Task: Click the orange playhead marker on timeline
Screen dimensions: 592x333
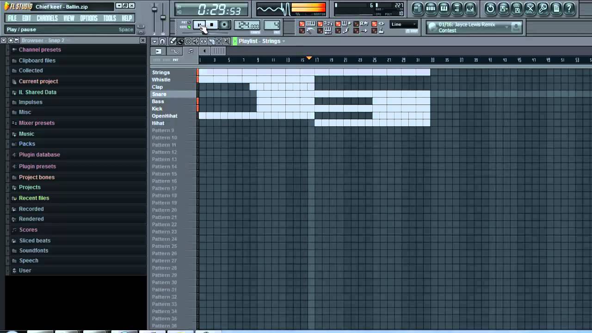Action: pos(309,58)
